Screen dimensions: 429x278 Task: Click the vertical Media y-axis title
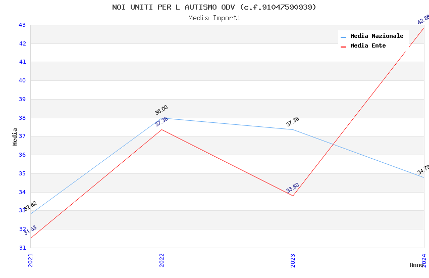pyautogui.click(x=15, y=136)
